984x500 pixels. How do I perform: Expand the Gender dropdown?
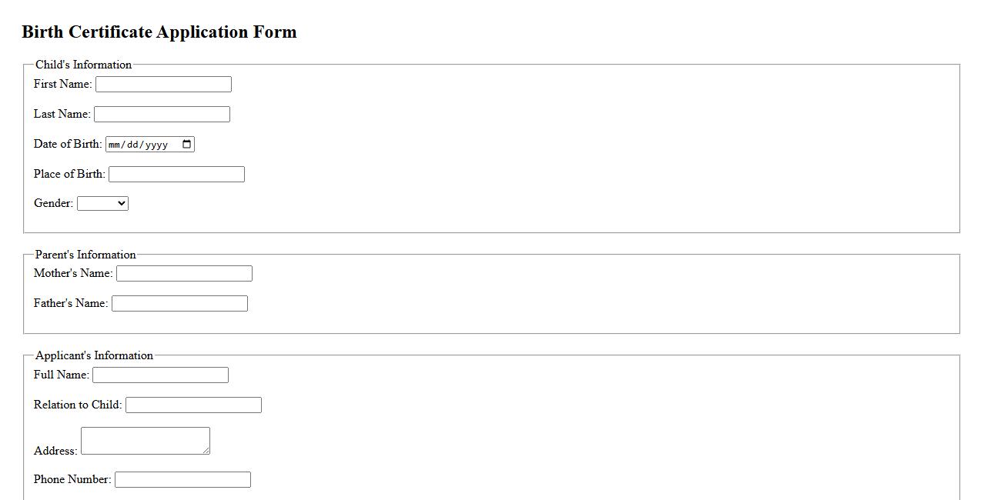[x=102, y=204]
